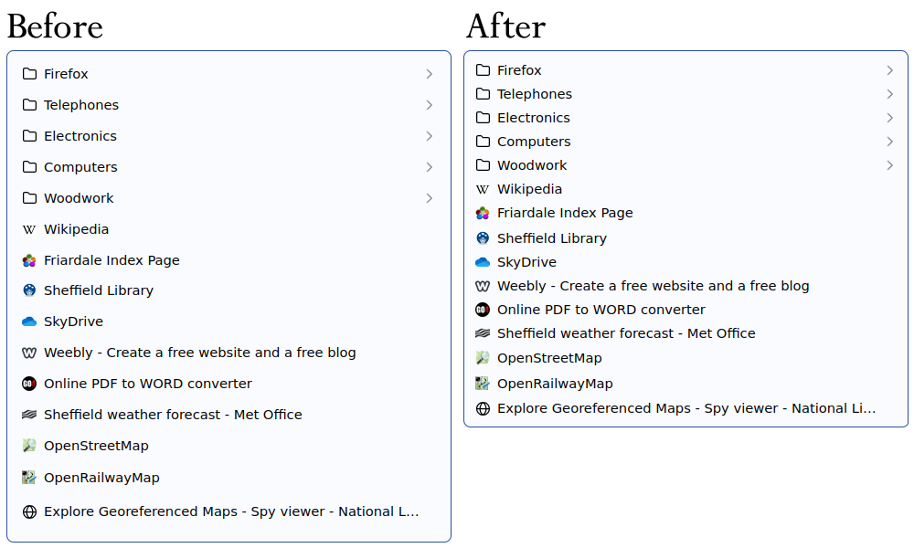
Task: Click the Electronics folder icon in After panel
Action: click(x=483, y=118)
